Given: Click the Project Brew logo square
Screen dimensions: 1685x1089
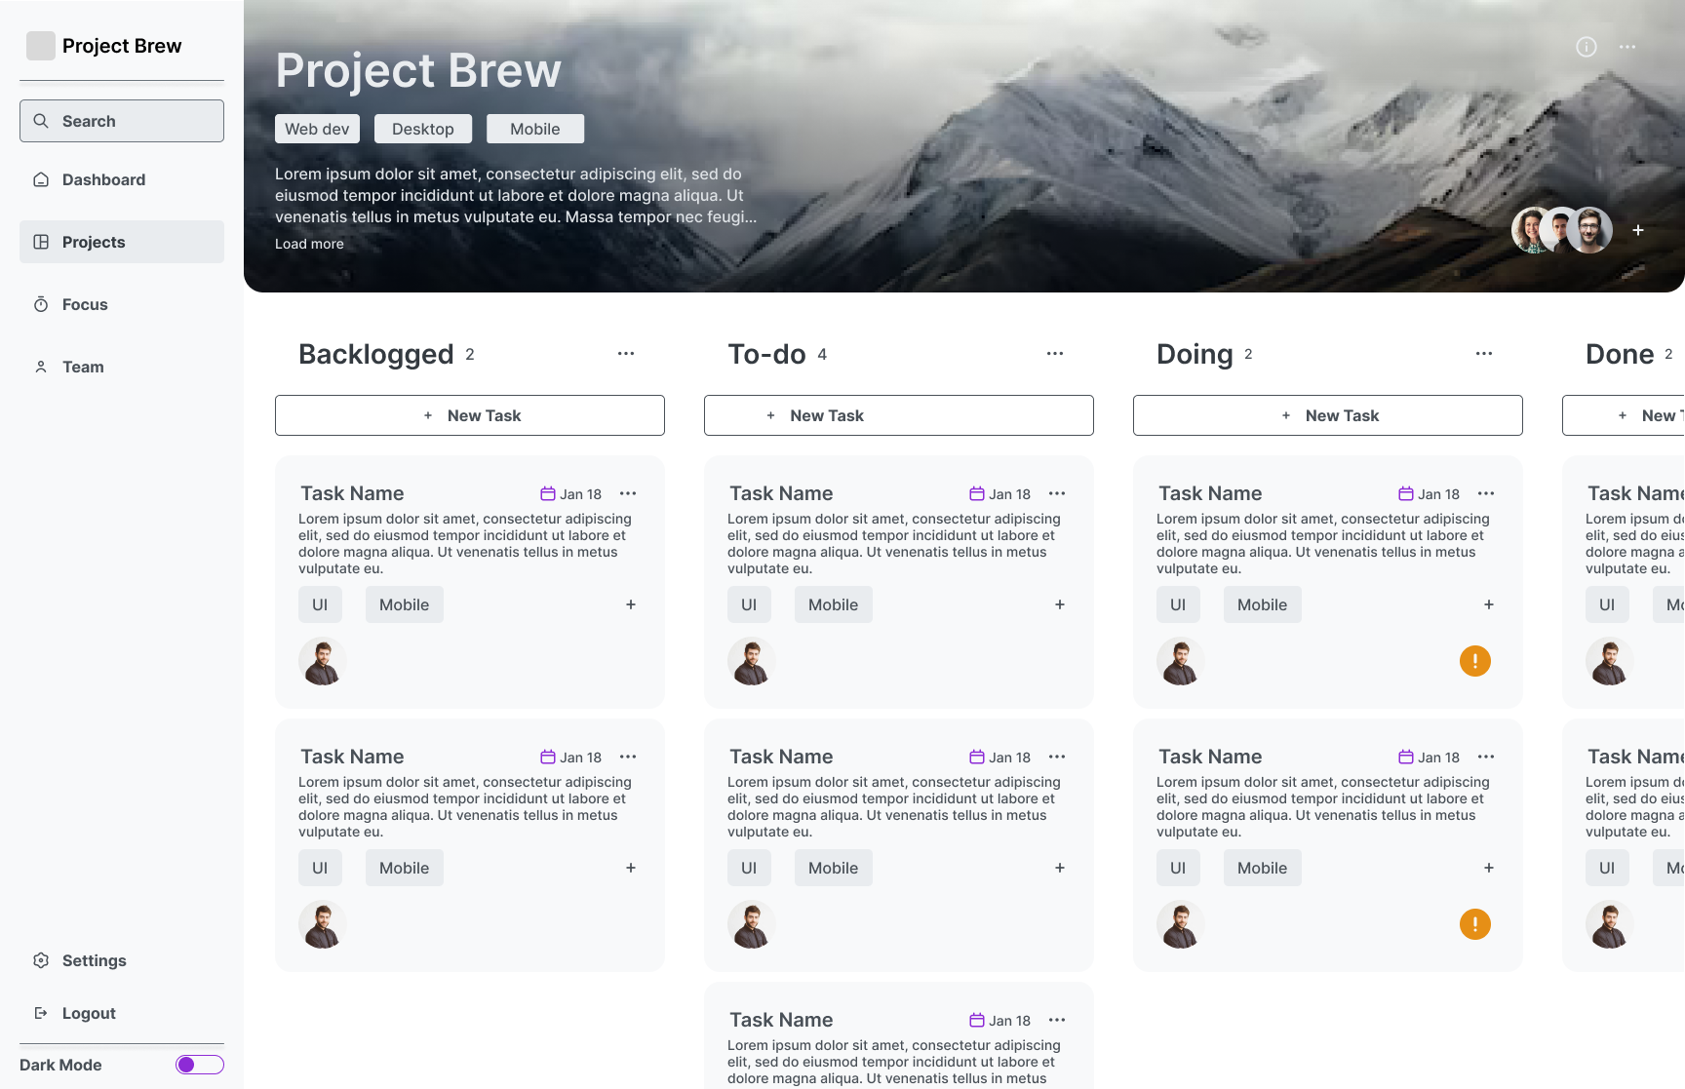Looking at the screenshot, I should [x=41, y=46].
